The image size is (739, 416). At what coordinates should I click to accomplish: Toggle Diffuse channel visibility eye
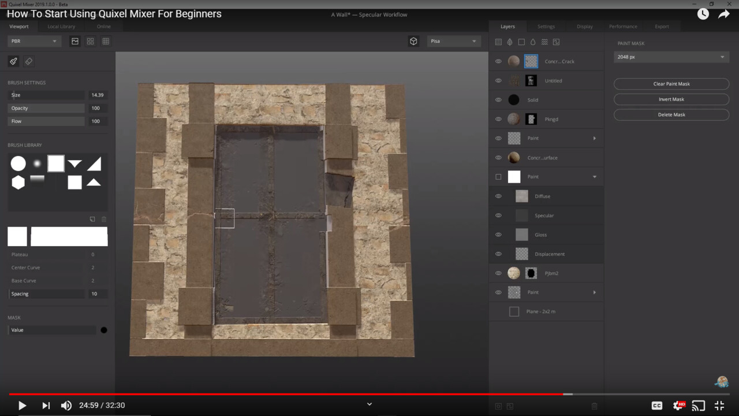click(498, 196)
